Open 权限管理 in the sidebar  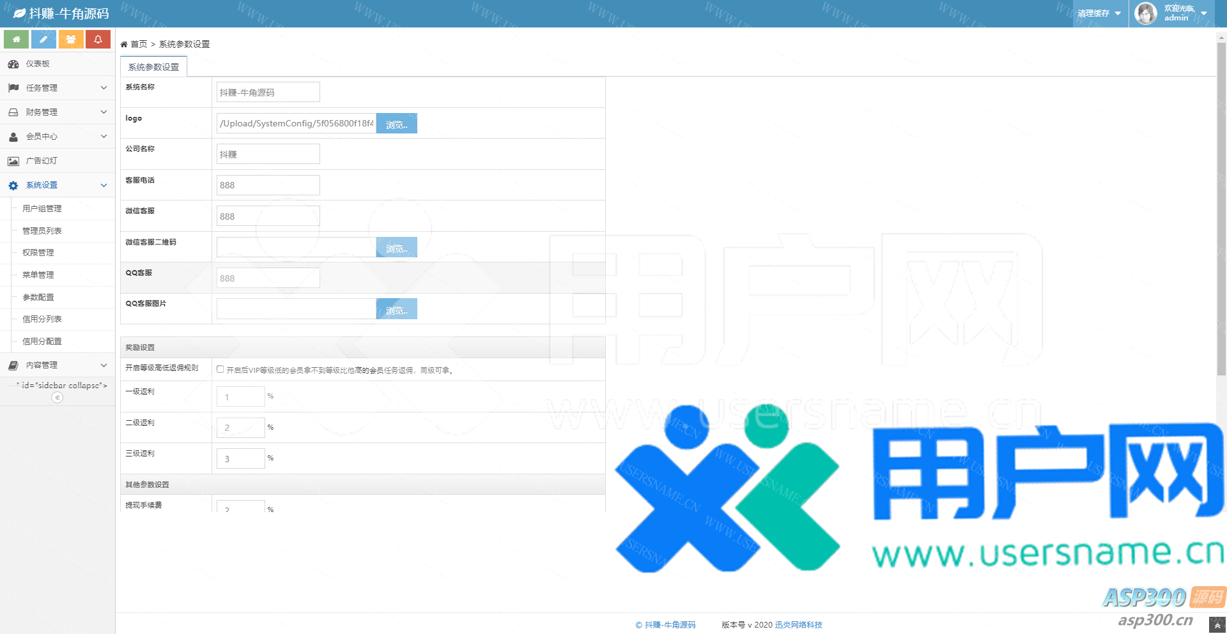[x=38, y=253]
